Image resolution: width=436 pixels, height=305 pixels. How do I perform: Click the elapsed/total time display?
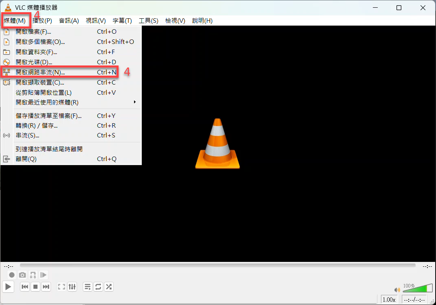[414, 299]
